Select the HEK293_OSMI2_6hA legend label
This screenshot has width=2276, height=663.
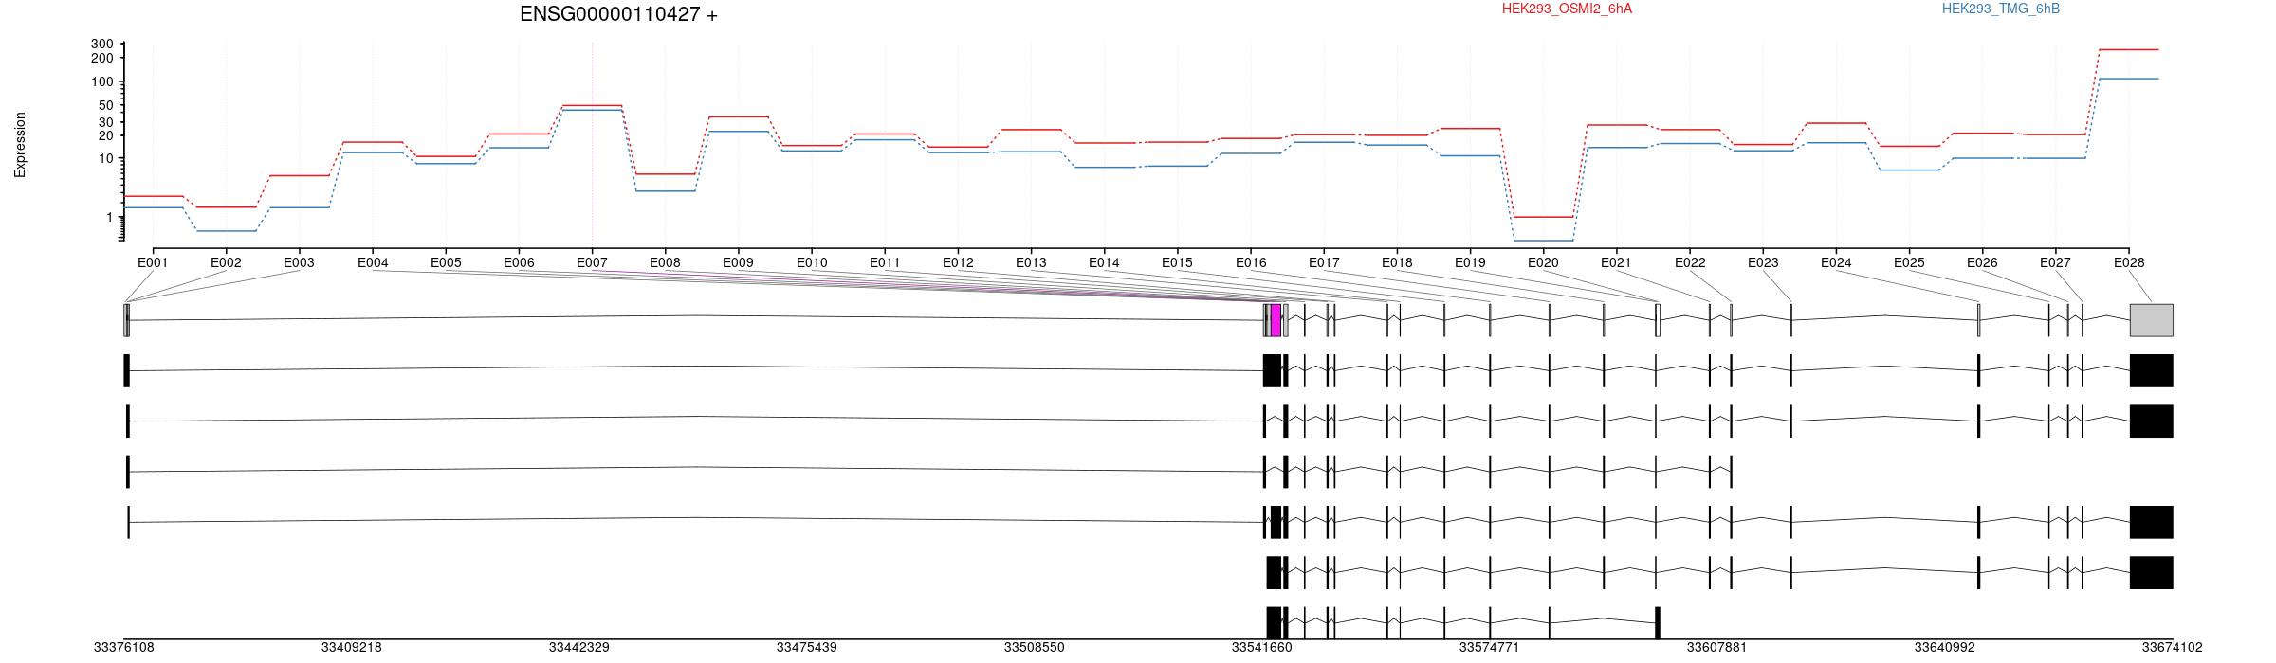[x=1568, y=9]
